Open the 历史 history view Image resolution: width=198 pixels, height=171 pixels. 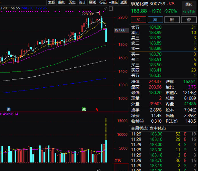72,2
